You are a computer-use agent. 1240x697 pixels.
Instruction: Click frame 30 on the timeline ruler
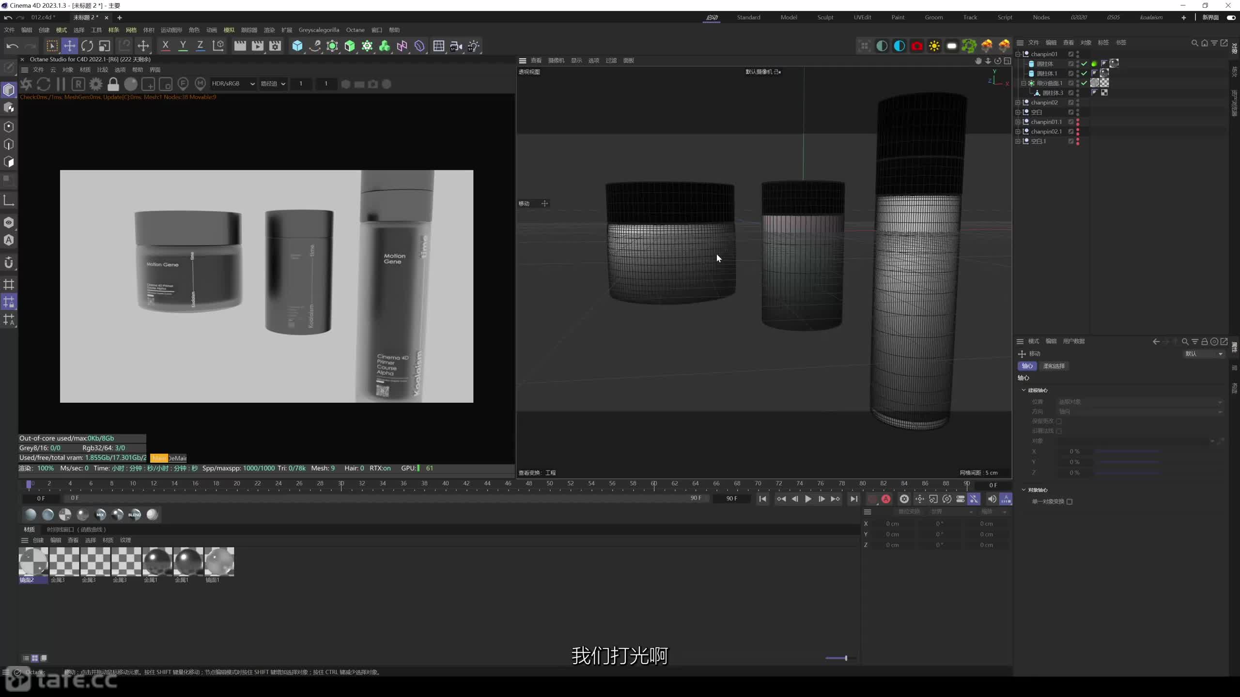(x=341, y=484)
